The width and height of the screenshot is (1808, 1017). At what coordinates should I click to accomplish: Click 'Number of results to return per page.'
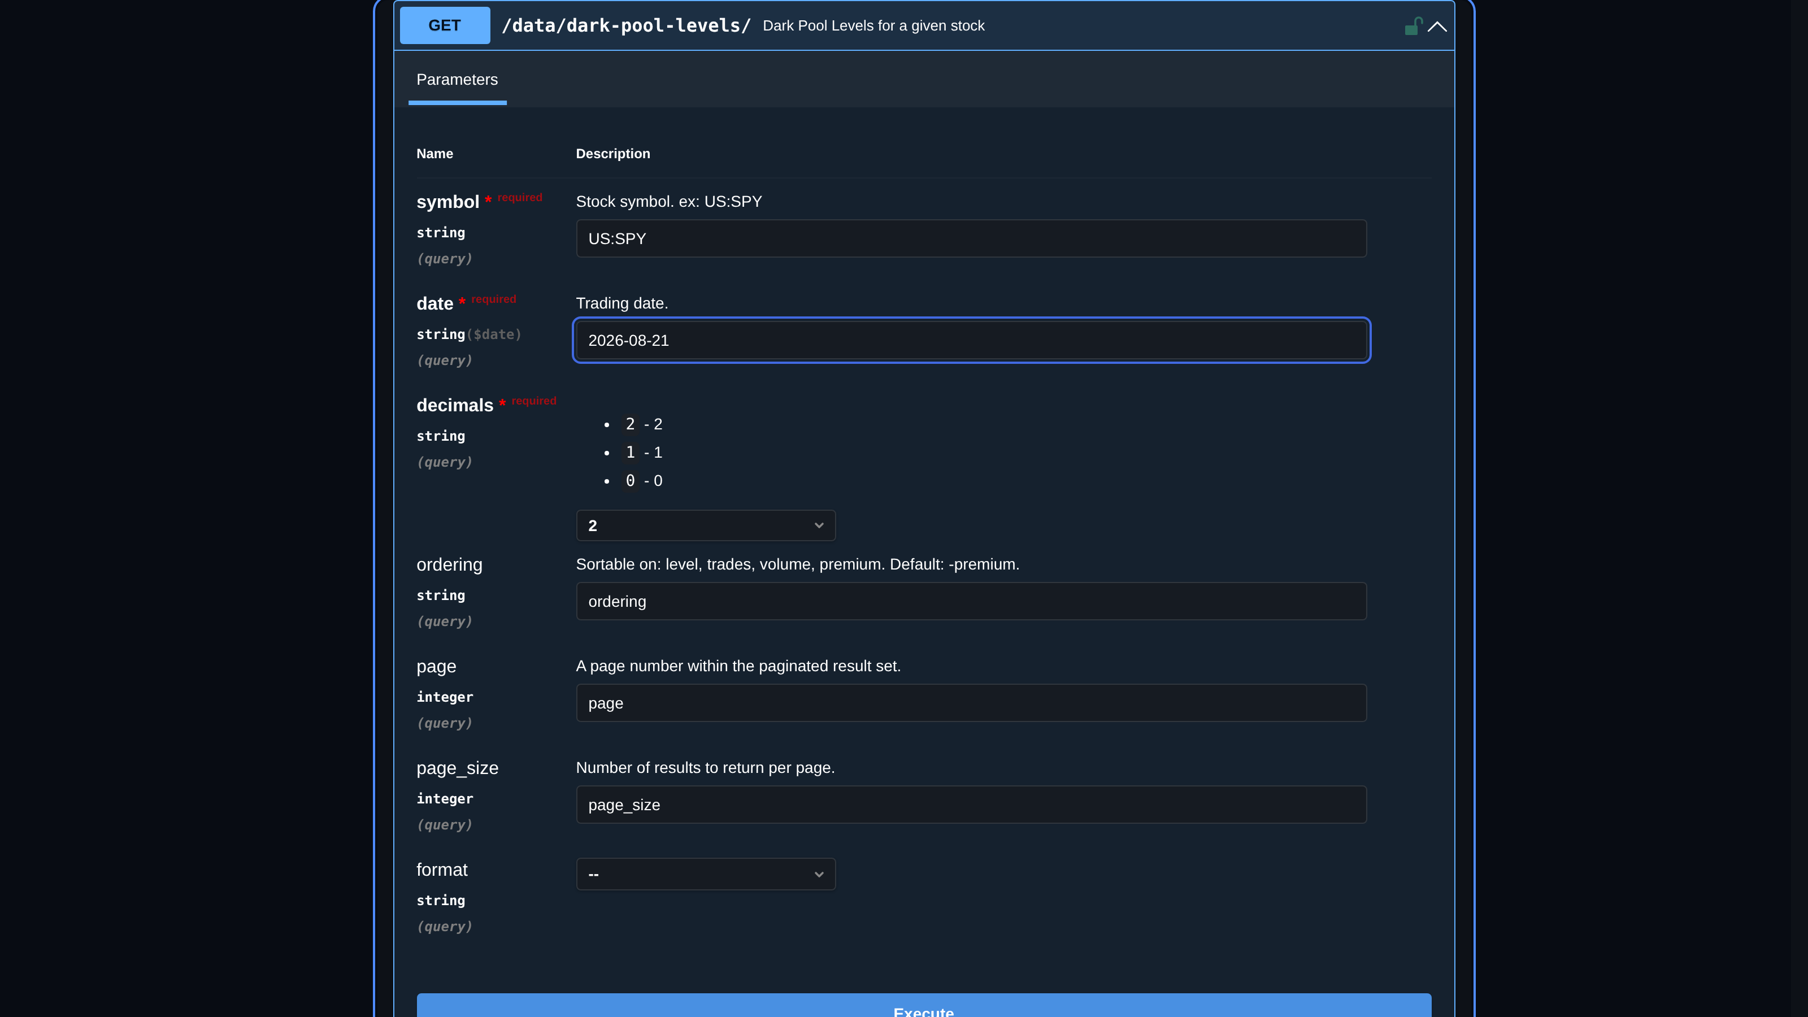click(x=705, y=768)
